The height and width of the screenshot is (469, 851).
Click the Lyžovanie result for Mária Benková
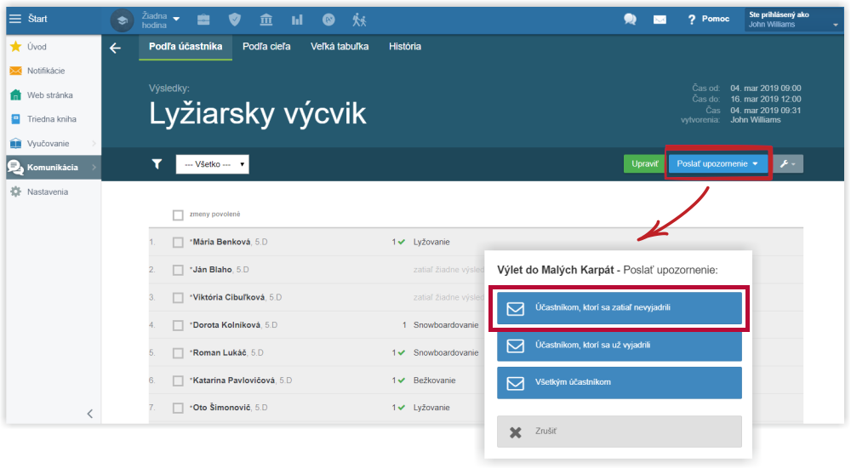pos(431,242)
